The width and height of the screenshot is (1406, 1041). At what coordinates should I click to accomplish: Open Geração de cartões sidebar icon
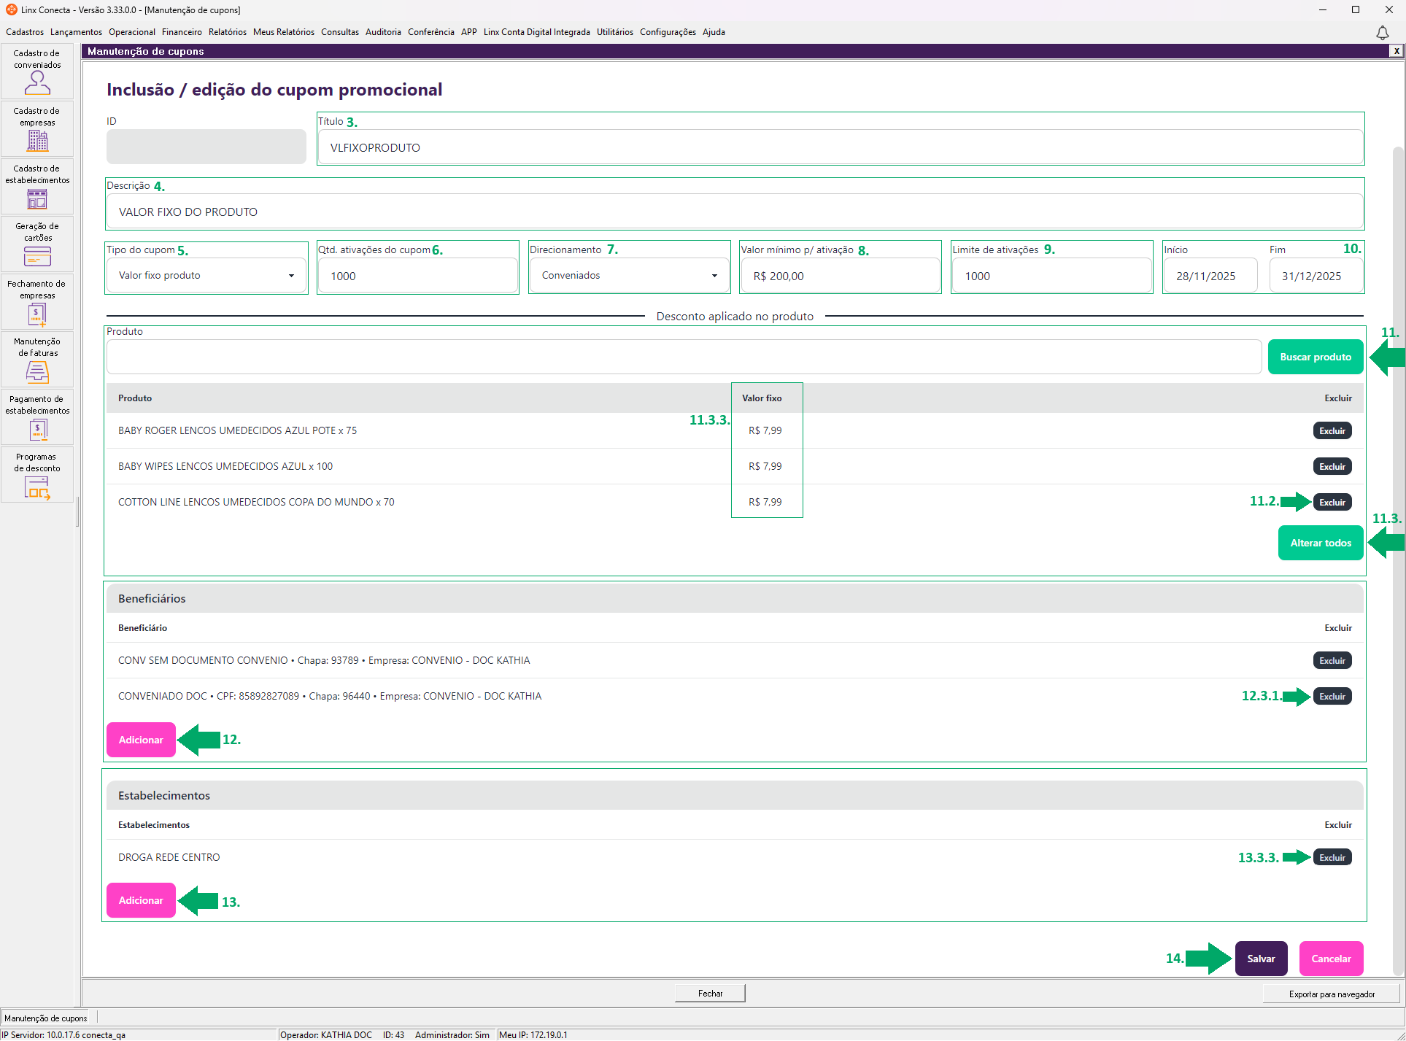click(37, 245)
